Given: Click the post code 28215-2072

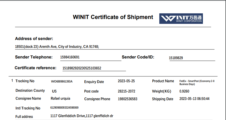Looking at the screenshot, I should 126,91.
